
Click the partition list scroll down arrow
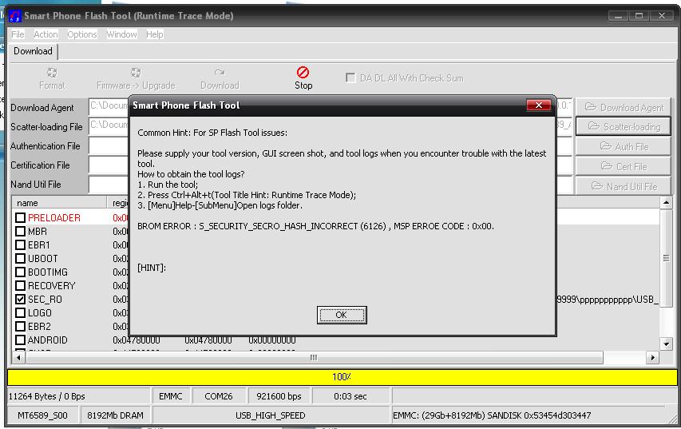coord(666,344)
